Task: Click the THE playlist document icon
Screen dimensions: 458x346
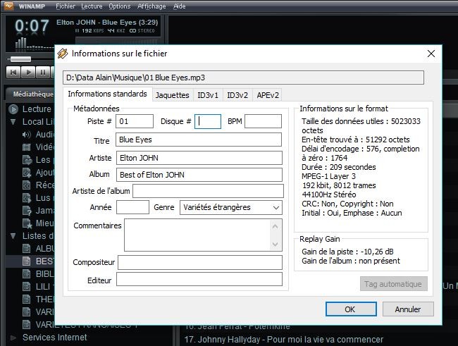Action: coord(26,299)
